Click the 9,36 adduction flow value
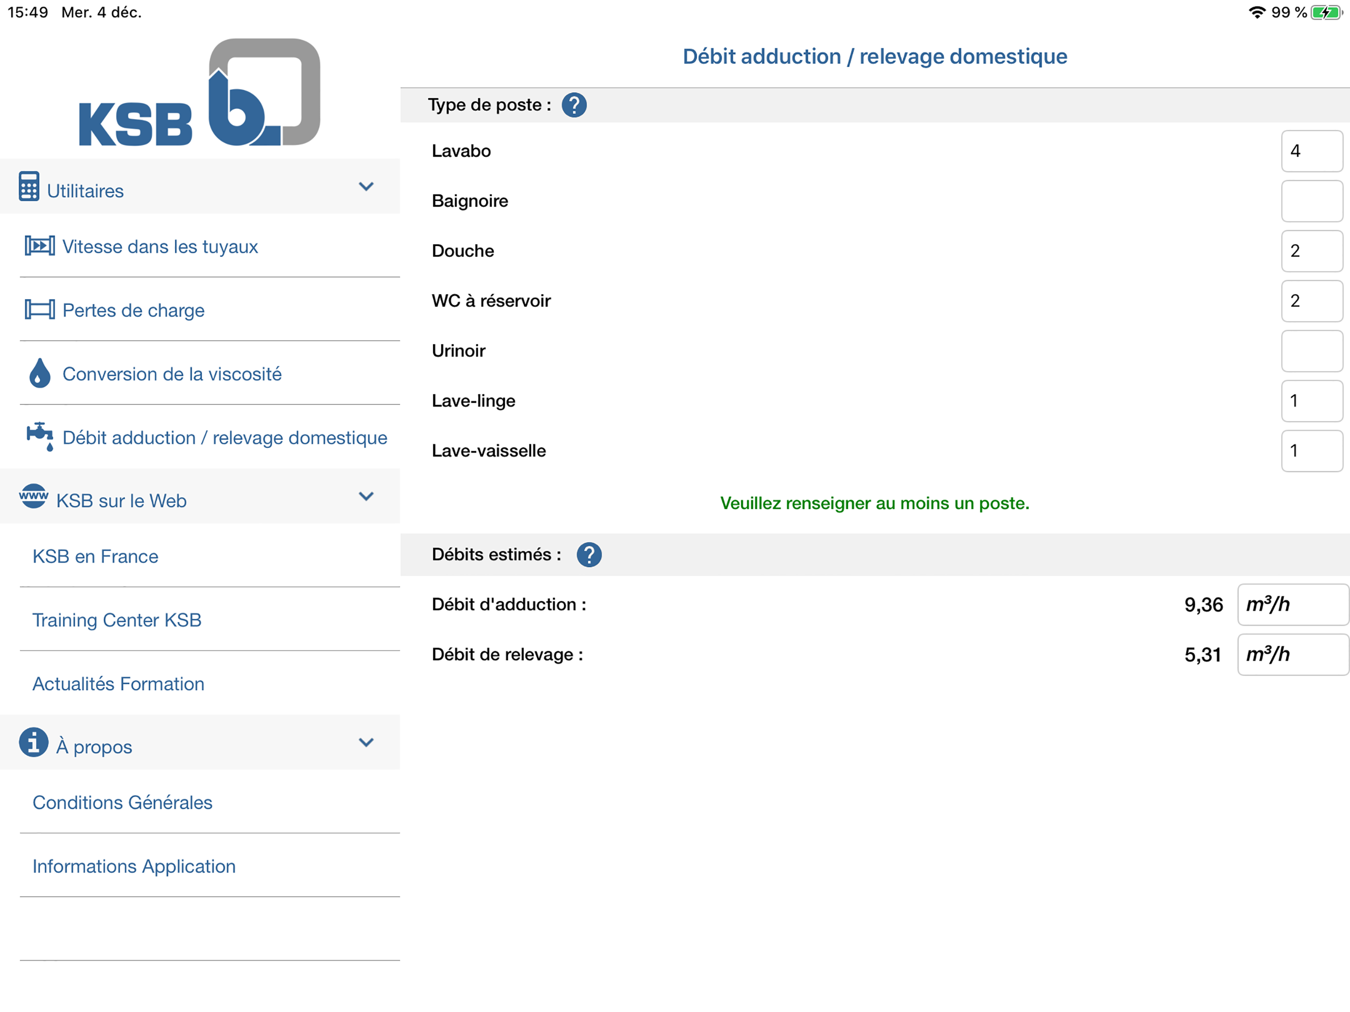The image size is (1350, 1012). pos(1204,605)
